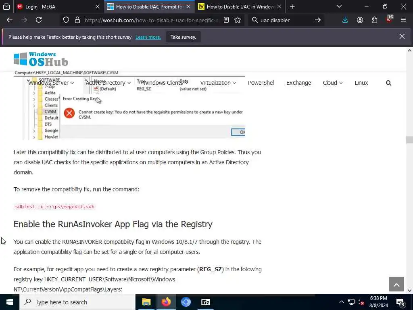Click Take survey button
The image size is (413, 310).
coord(183,37)
